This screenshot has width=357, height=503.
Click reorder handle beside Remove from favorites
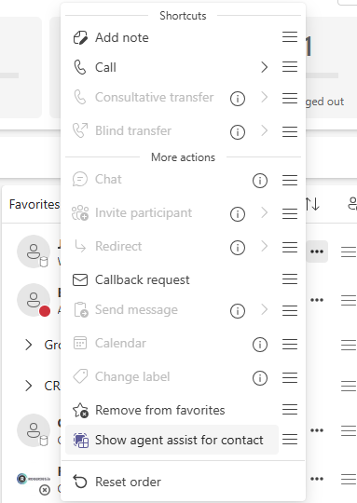click(x=290, y=409)
